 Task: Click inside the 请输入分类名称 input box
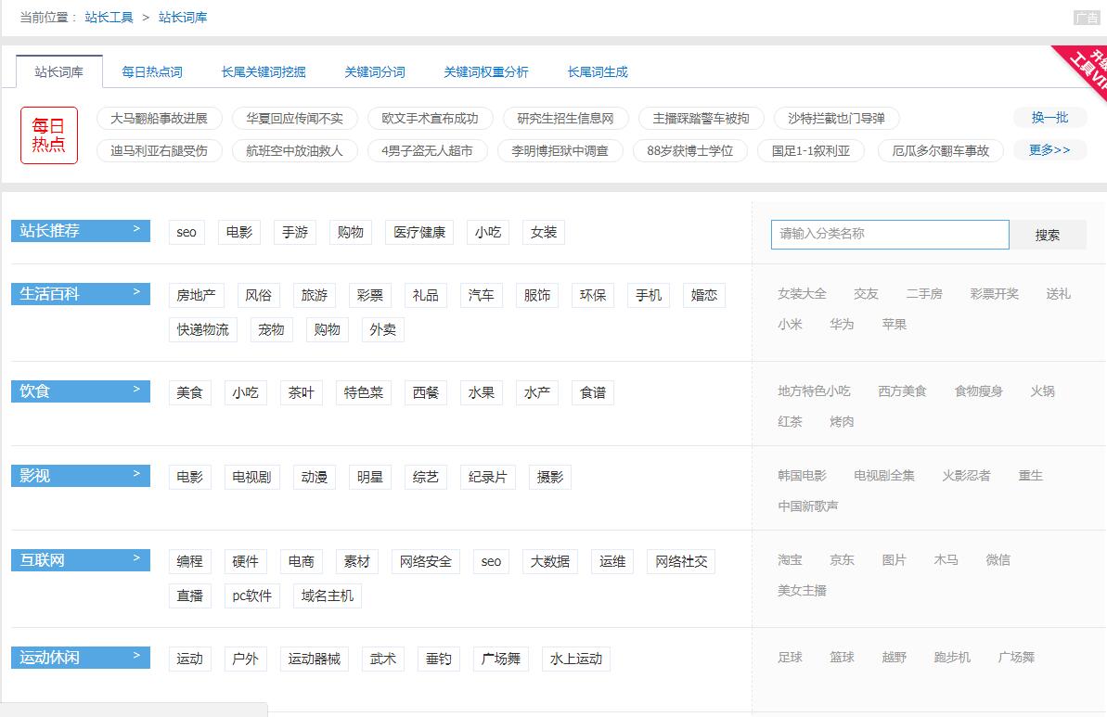889,235
